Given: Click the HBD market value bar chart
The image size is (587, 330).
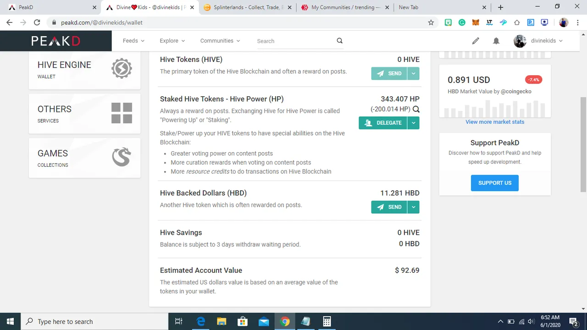Looking at the screenshot, I should (x=495, y=109).
